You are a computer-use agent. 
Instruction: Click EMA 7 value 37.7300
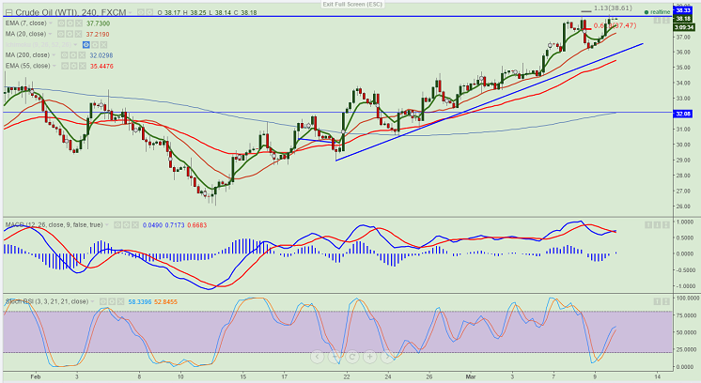[x=99, y=23]
